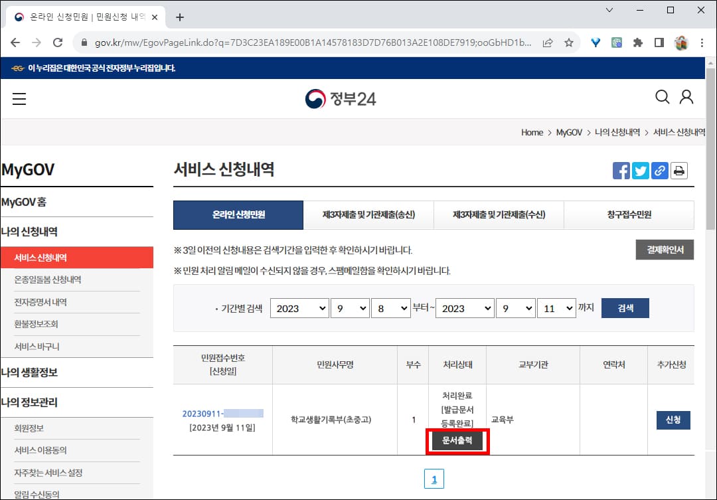
Task: Bookmark the page with the star icon
Action: click(x=569, y=41)
